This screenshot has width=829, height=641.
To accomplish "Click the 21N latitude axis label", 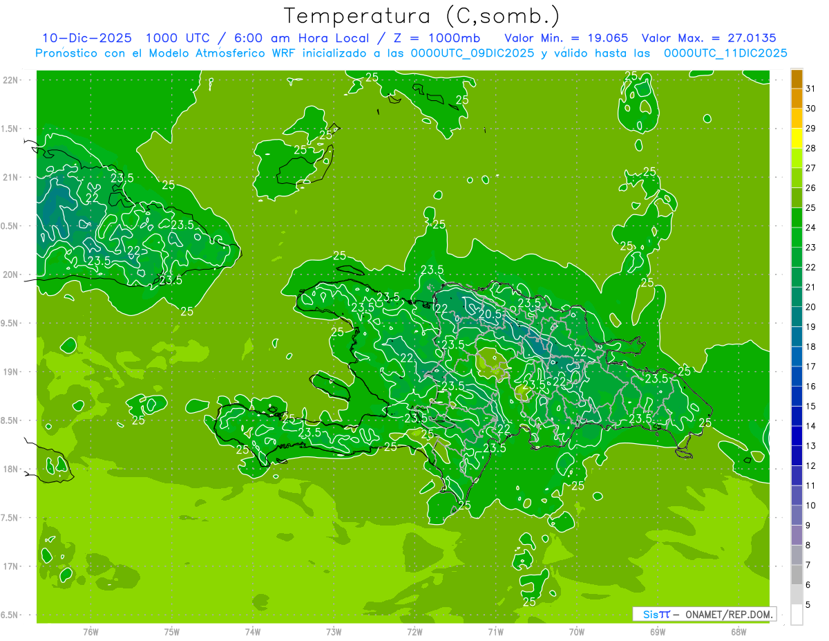I will (11, 177).
